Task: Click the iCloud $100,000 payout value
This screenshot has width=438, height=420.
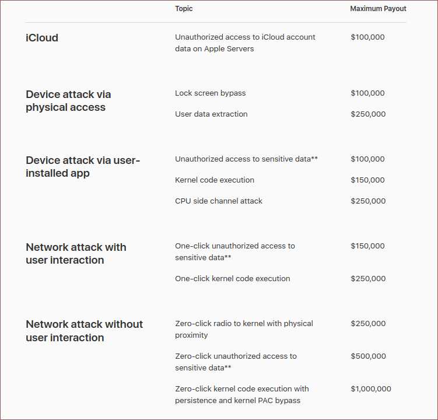Action: [367, 37]
